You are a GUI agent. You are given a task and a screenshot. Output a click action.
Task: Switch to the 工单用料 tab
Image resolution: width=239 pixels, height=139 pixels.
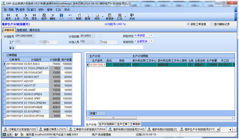135,124
